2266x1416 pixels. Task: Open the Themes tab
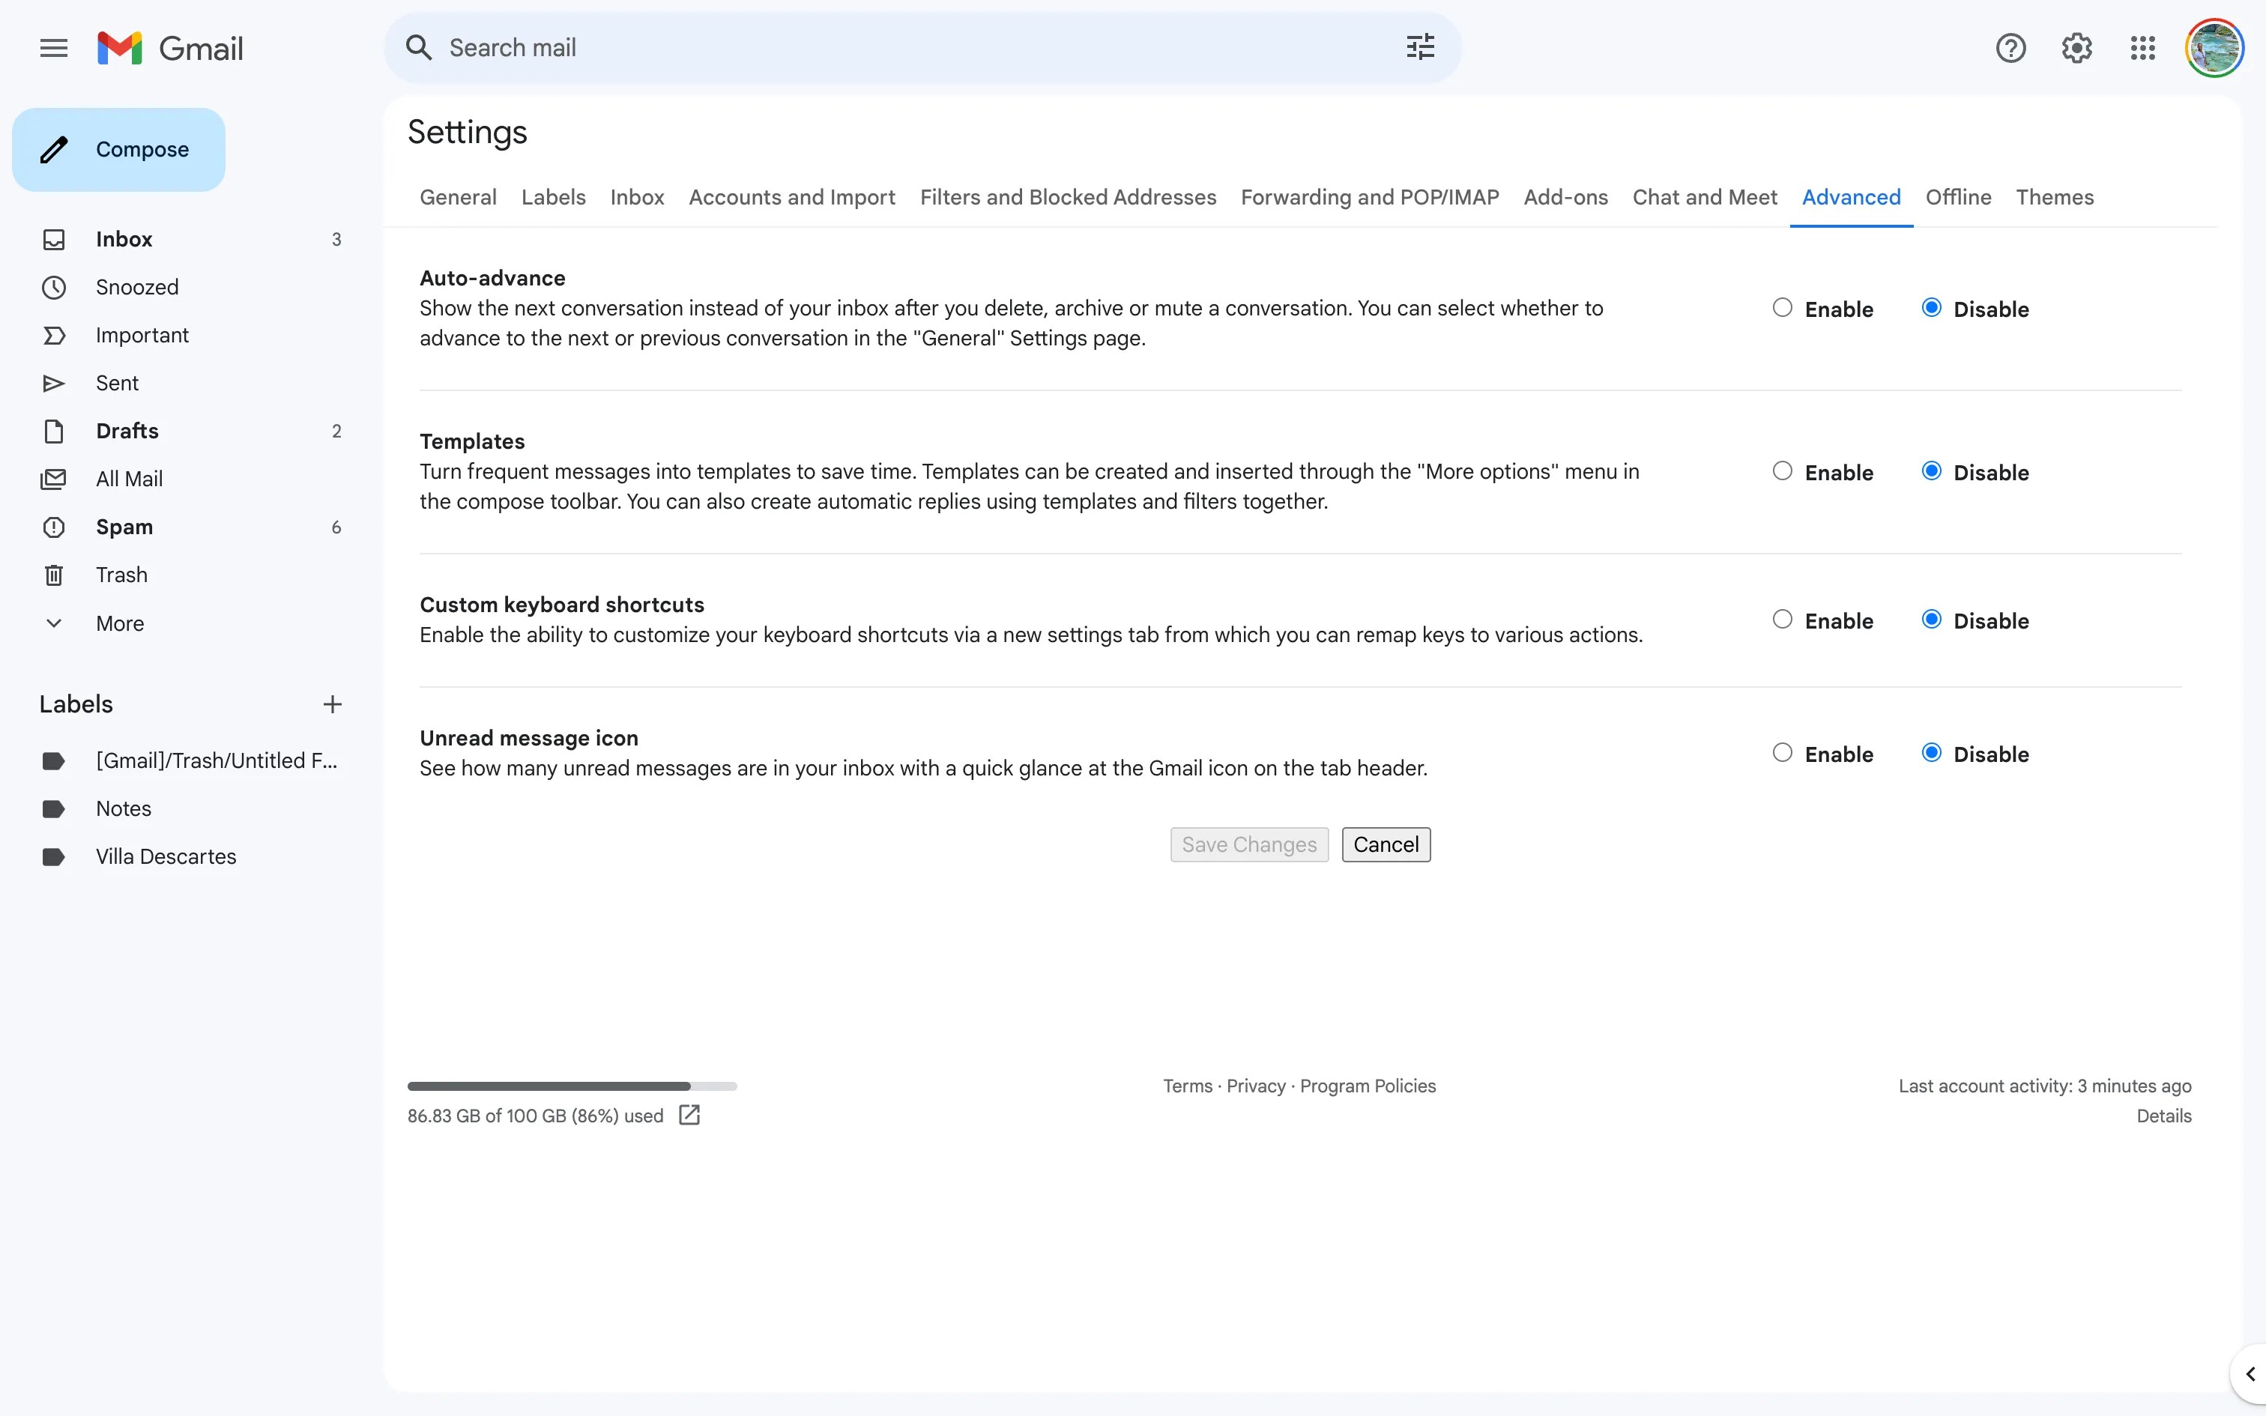click(x=2055, y=198)
